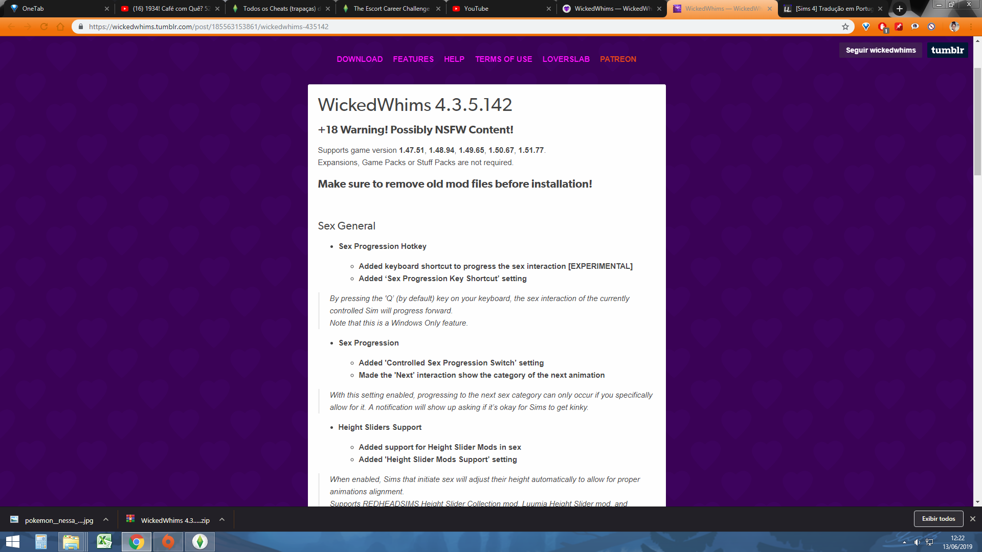Viewport: 982px width, 552px height.
Task: Expand options for WickedWhims zip download
Action: [x=222, y=519]
